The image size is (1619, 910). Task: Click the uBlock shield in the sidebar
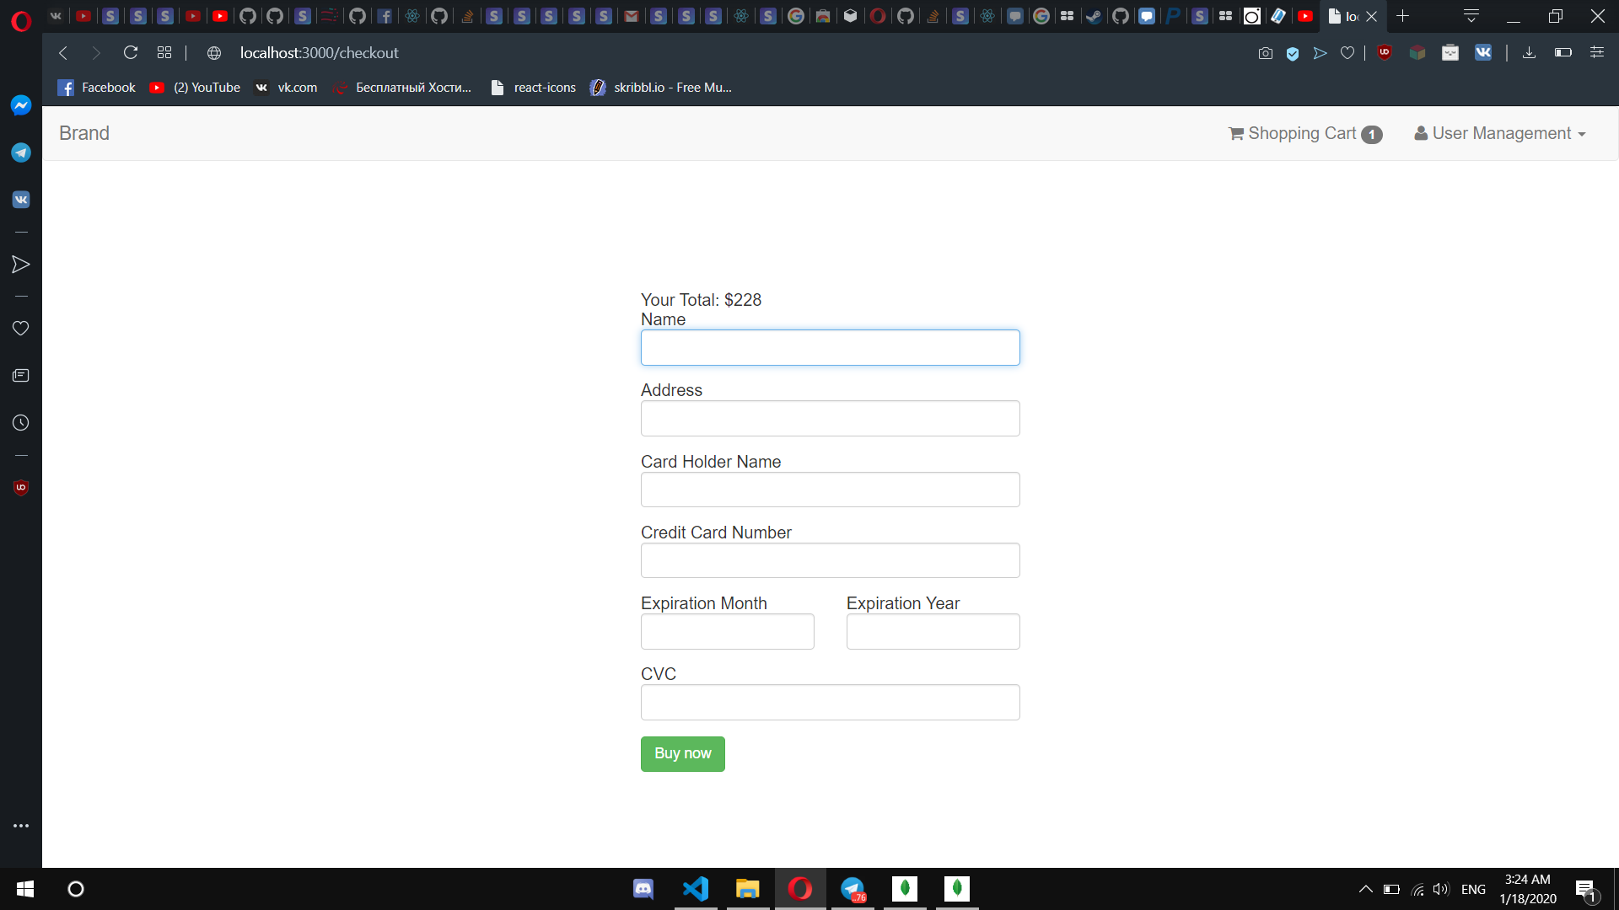(x=21, y=488)
